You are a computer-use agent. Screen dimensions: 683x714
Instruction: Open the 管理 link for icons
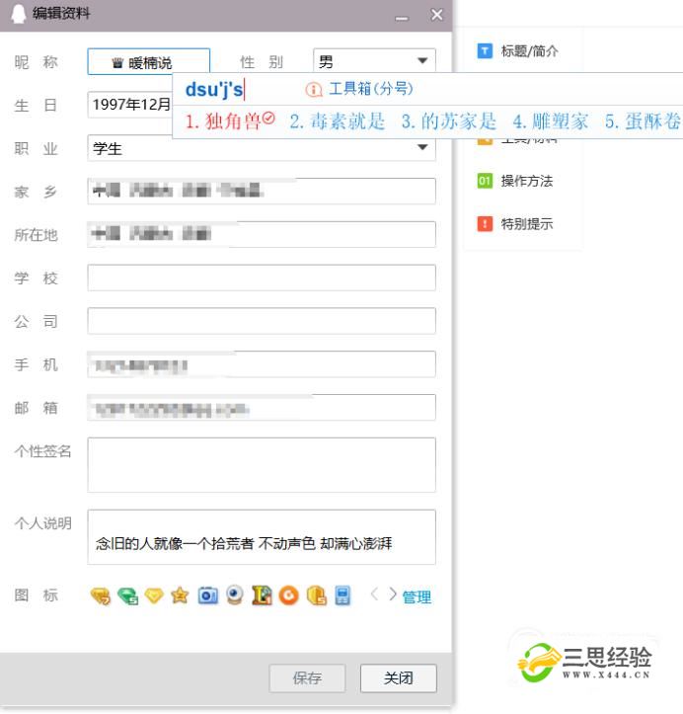click(417, 596)
